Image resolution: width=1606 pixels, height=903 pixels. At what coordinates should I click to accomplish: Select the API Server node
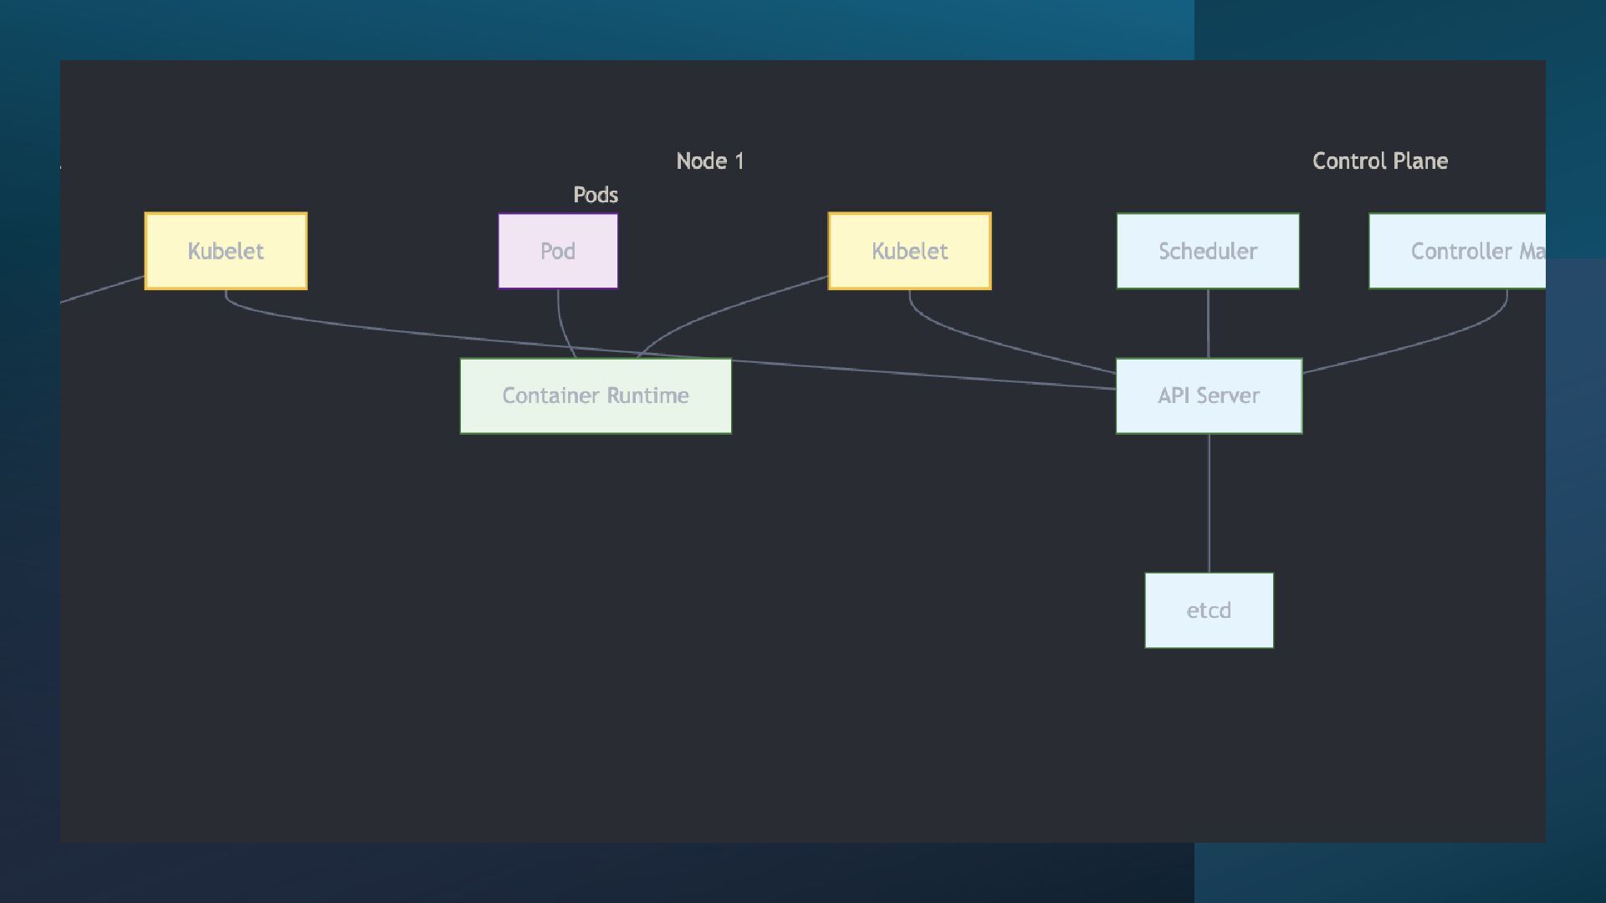pyautogui.click(x=1209, y=395)
